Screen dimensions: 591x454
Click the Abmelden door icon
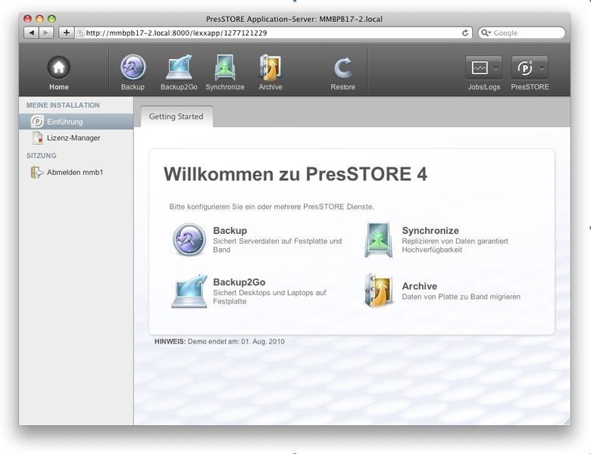[x=37, y=173]
